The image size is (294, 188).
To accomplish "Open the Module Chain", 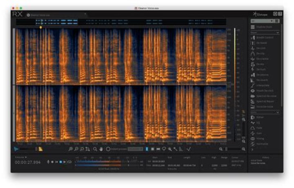I will coord(262,27).
